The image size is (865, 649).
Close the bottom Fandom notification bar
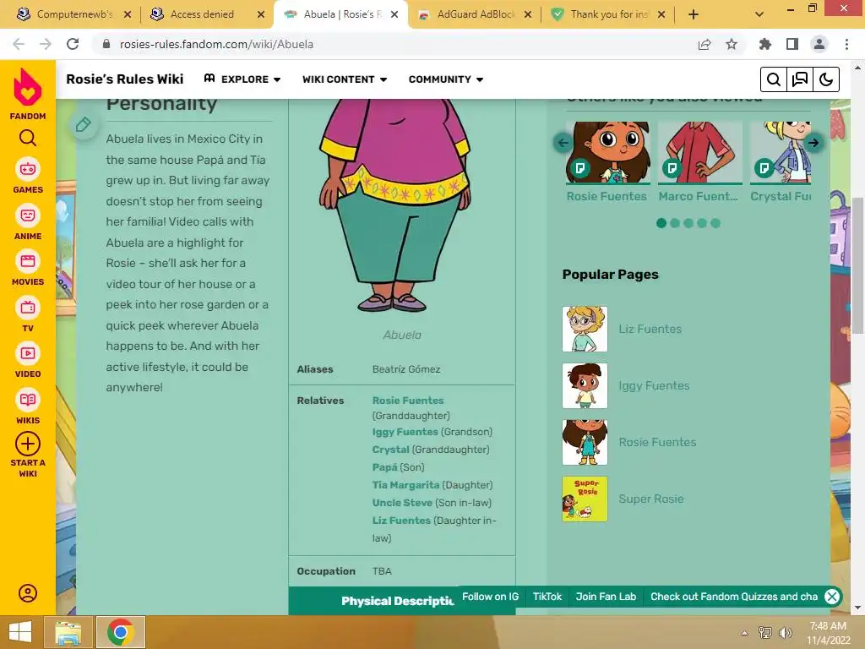click(832, 597)
